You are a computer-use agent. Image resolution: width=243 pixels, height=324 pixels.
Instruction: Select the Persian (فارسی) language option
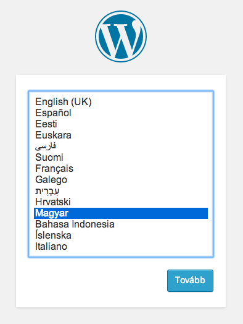coord(46,147)
